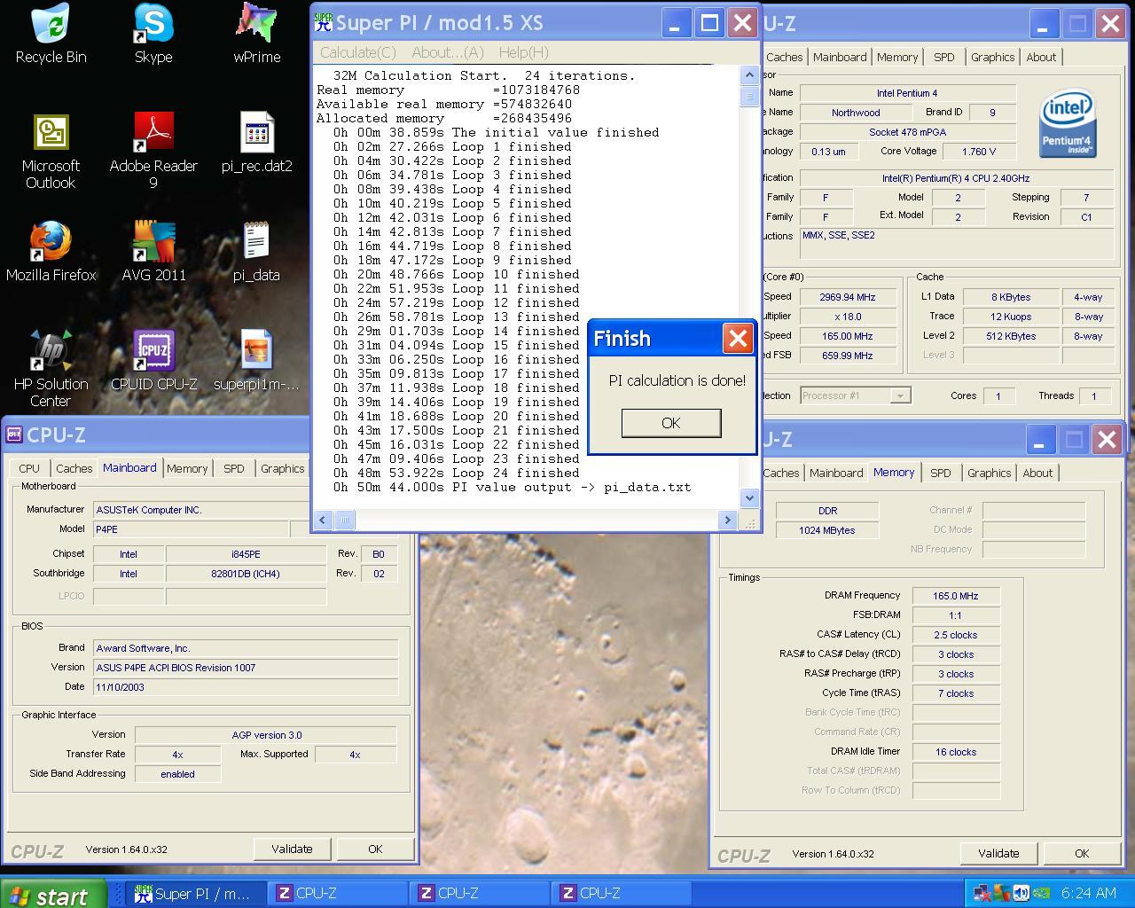This screenshot has height=908, width=1135.
Task: Select the wPrime desktop shortcut
Action: pos(257,34)
